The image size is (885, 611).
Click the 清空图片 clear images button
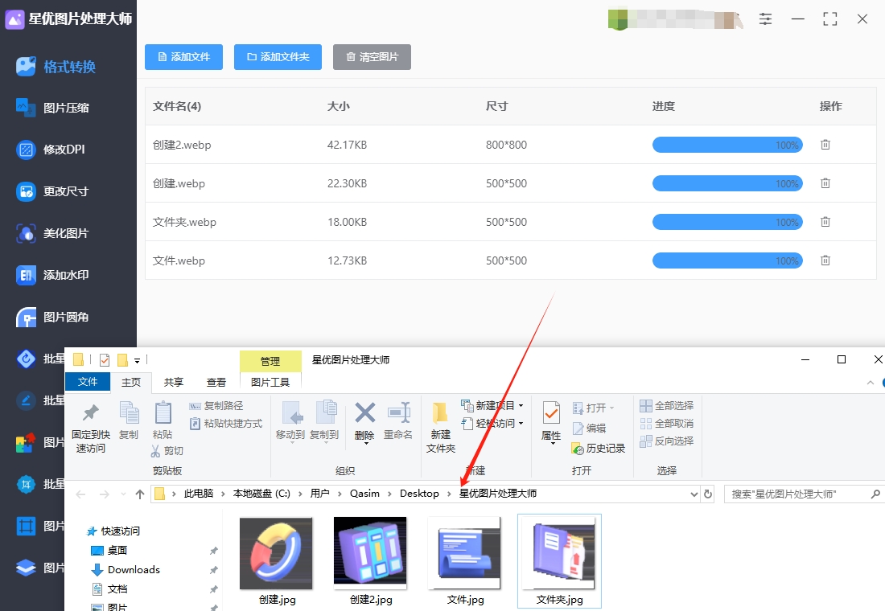tap(372, 57)
